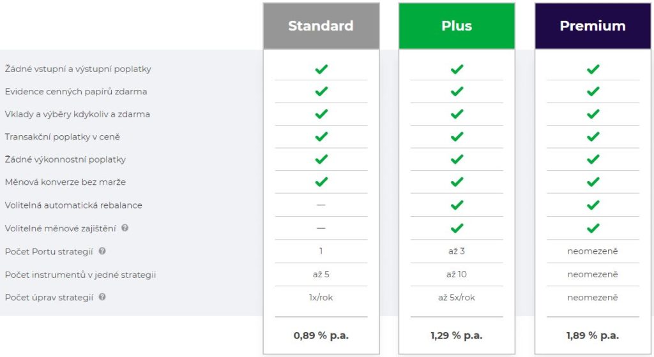Click Standard checkmark for Žádné vstupní a výstupní poplatky
Screen dimensions: 654x357
[321, 69]
